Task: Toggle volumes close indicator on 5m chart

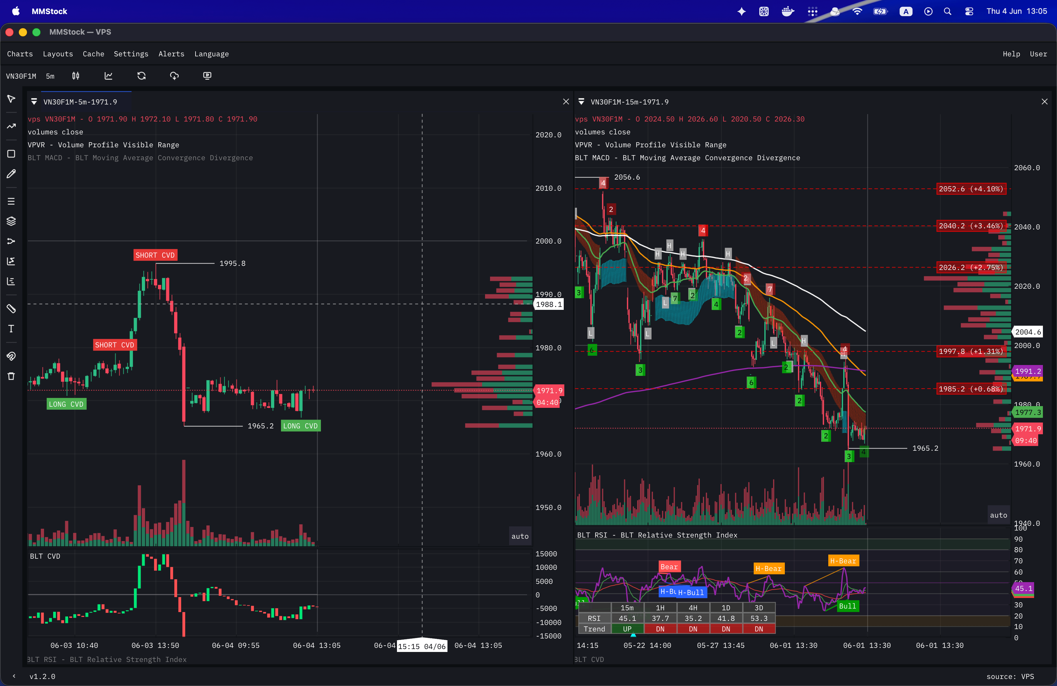Action: [x=55, y=132]
